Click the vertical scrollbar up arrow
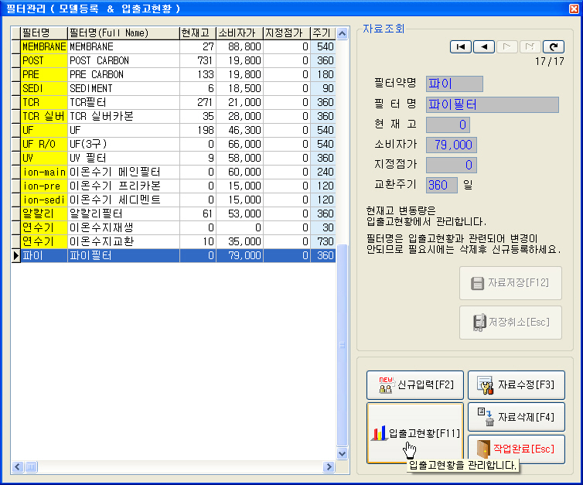 tap(342, 34)
